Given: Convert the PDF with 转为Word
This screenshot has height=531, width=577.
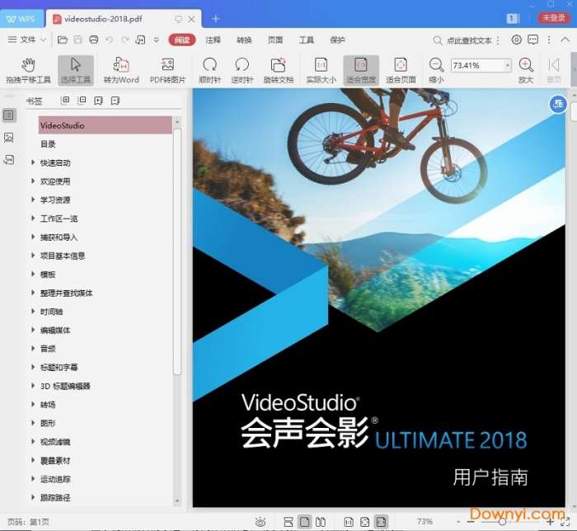Looking at the screenshot, I should [x=121, y=70].
